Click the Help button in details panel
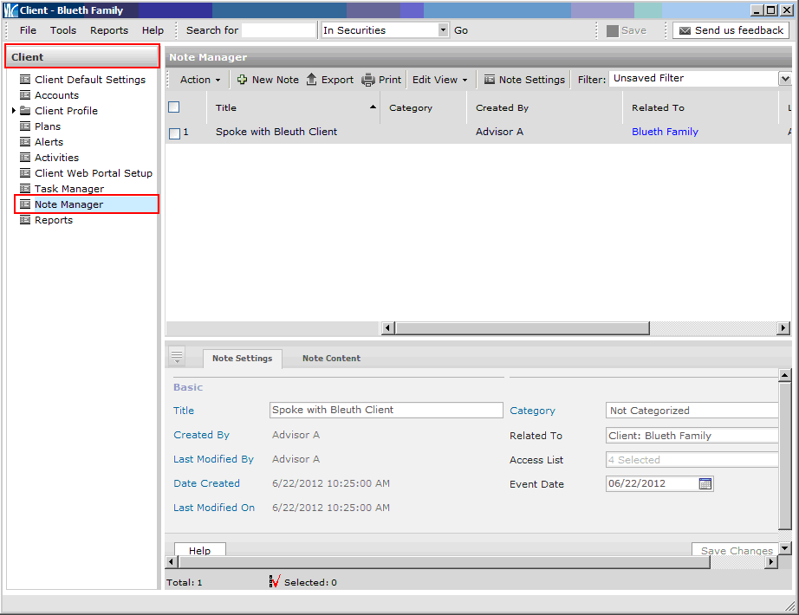The image size is (799, 615). click(x=199, y=551)
